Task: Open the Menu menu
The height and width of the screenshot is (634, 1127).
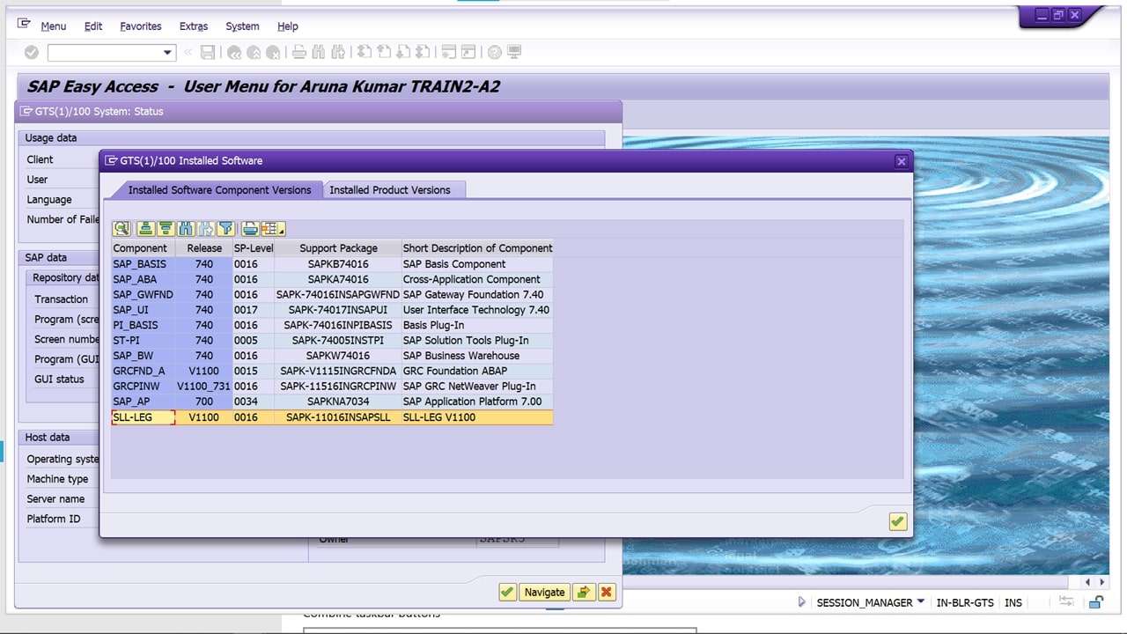Action: pos(53,26)
